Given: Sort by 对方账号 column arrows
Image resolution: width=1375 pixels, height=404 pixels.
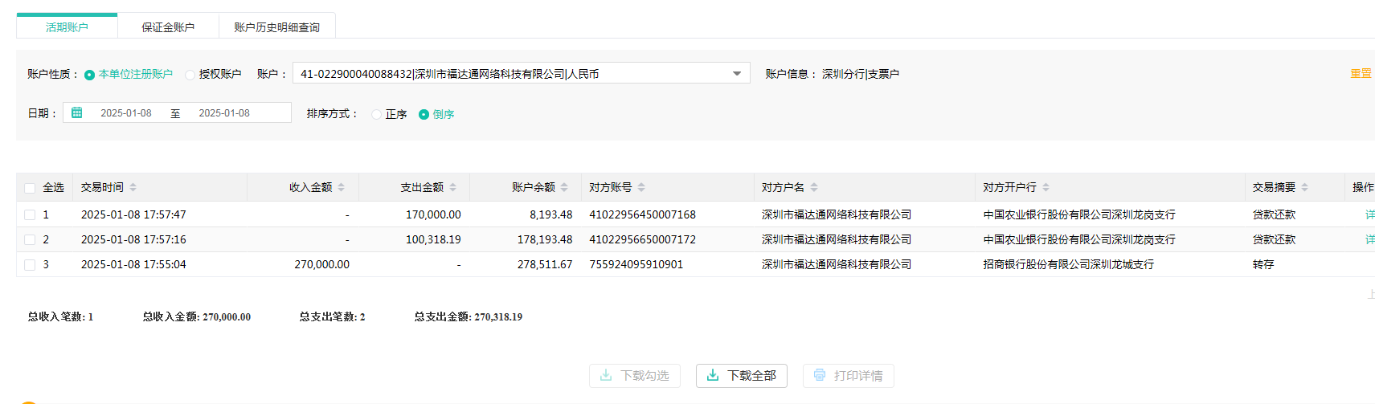Looking at the screenshot, I should (641, 187).
